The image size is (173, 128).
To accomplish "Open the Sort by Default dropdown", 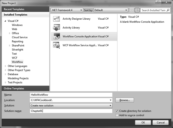I will (111, 10).
